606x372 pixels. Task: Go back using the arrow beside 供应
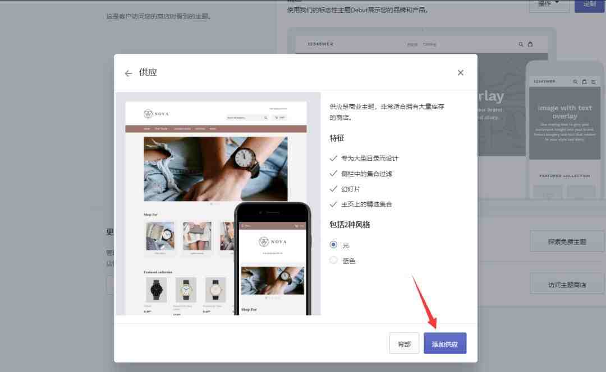pos(128,73)
